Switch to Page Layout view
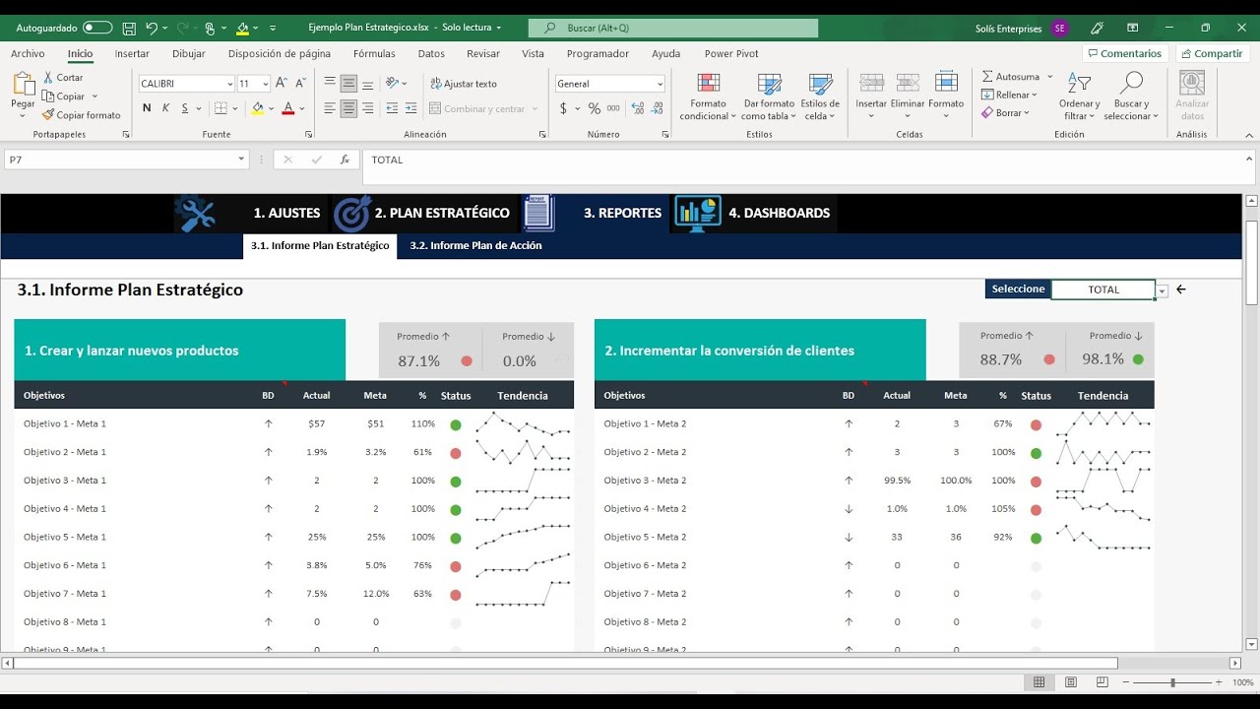 (1071, 682)
